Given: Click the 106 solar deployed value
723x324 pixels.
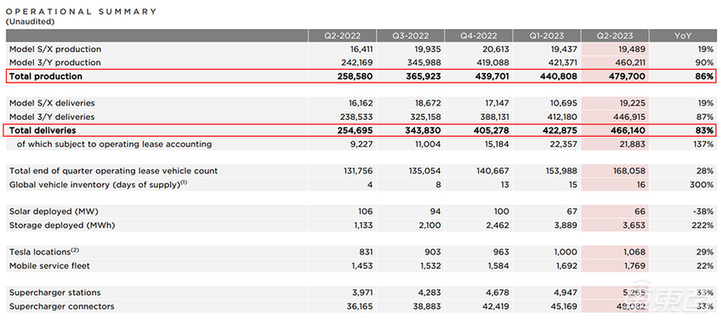Looking at the screenshot, I should (x=366, y=212).
